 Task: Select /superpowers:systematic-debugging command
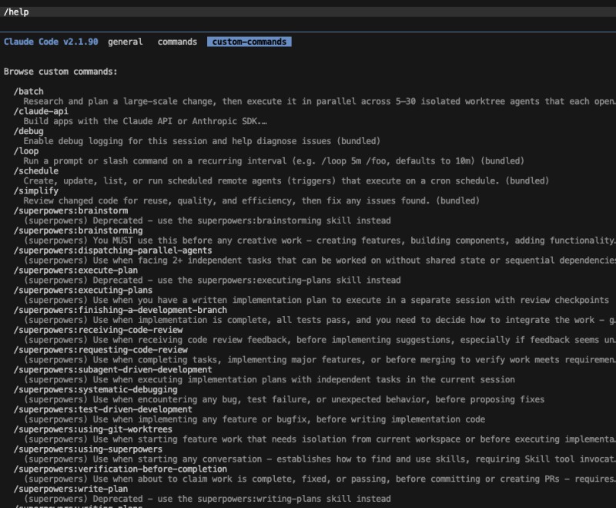(x=95, y=389)
